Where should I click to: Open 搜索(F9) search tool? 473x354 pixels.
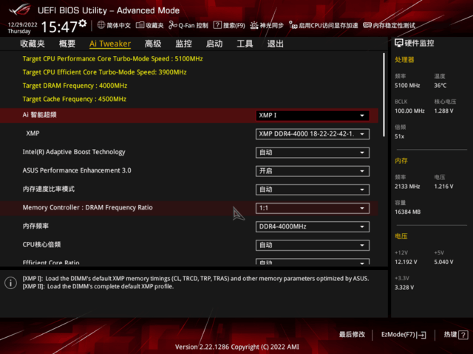(x=229, y=26)
